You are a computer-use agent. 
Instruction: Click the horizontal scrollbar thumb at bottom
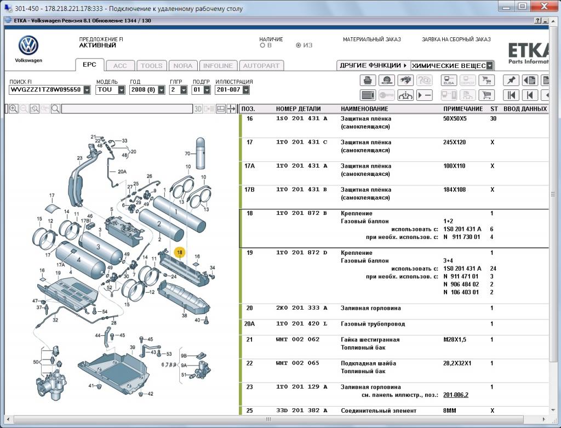[x=268, y=419]
